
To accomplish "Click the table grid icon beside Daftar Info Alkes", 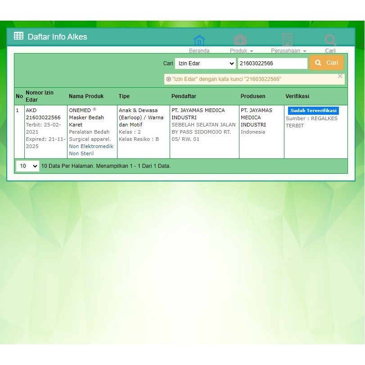I will pyautogui.click(x=18, y=36).
